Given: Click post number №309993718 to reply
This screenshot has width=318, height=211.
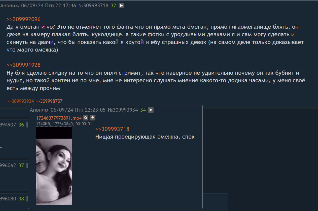Looking at the screenshot, I should 93,6.
